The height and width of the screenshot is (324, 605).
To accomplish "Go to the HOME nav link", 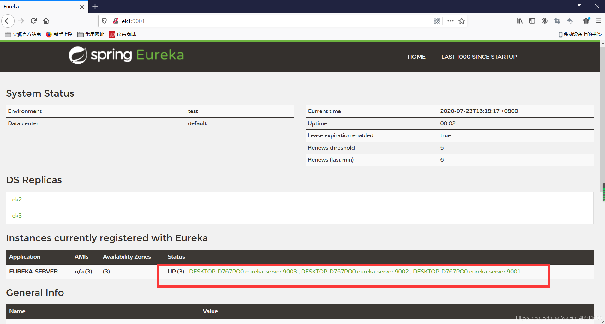I will pyautogui.click(x=416, y=57).
